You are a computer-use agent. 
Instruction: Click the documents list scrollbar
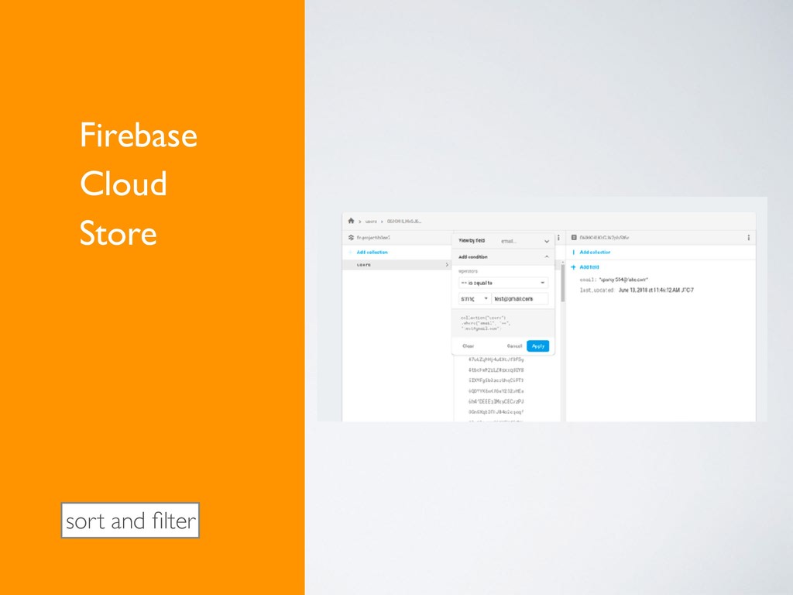click(563, 282)
